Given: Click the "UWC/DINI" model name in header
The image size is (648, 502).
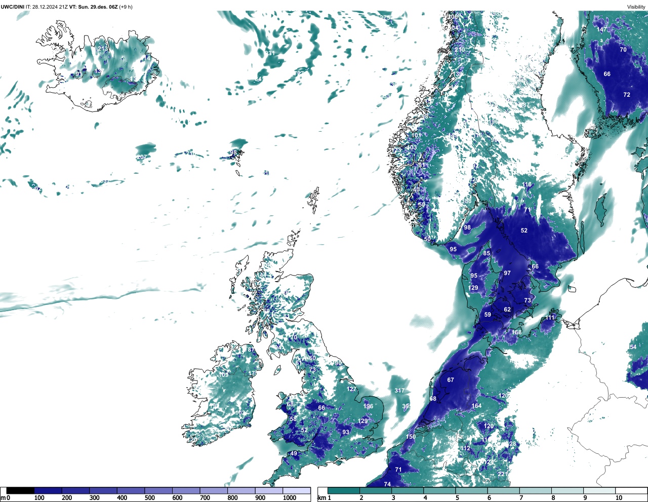Looking at the screenshot, I should [12, 7].
